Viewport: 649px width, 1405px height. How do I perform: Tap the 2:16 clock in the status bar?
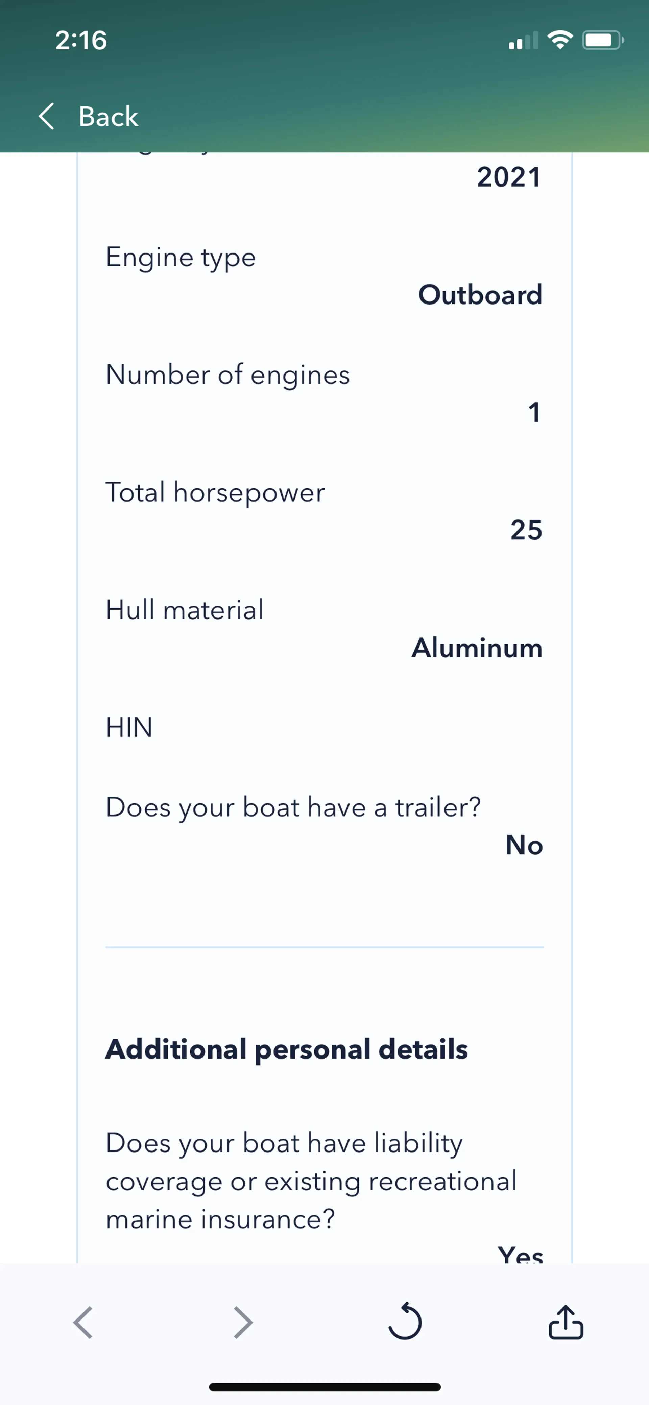tap(81, 40)
